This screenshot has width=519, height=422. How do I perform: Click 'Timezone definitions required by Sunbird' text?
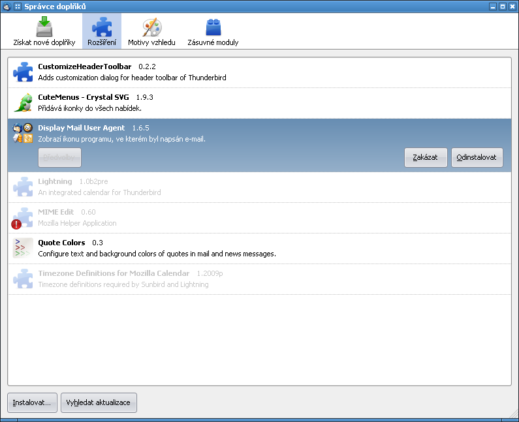click(123, 284)
